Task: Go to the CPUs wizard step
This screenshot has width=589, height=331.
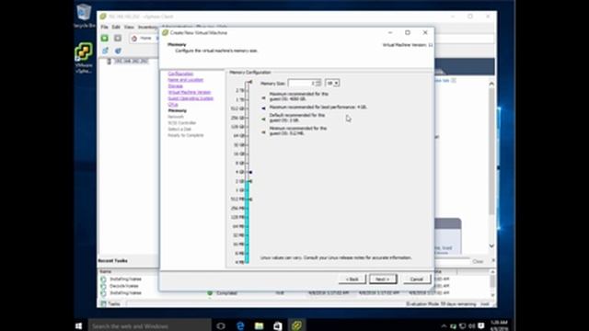Action: click(x=173, y=104)
